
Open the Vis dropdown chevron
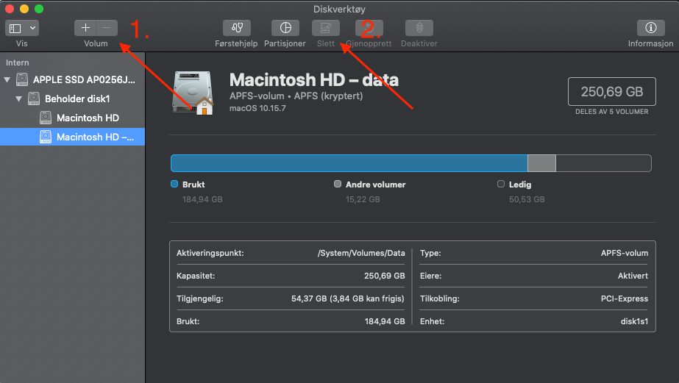32,28
